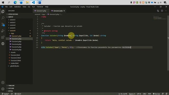Open Source Control view in activity bar
The image size is (169, 95).
(x=3, y=25)
